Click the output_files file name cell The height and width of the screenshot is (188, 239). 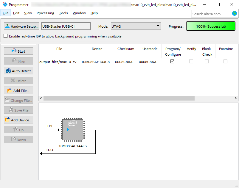(x=59, y=62)
